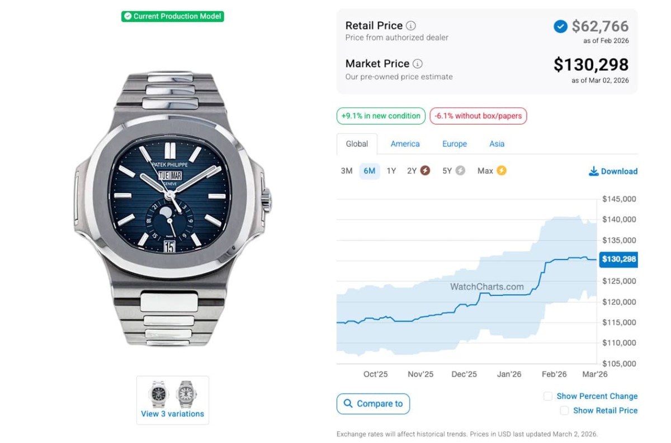Click the blue verified checkmark badge
Image resolution: width=671 pixels, height=443 pixels.
click(x=560, y=26)
